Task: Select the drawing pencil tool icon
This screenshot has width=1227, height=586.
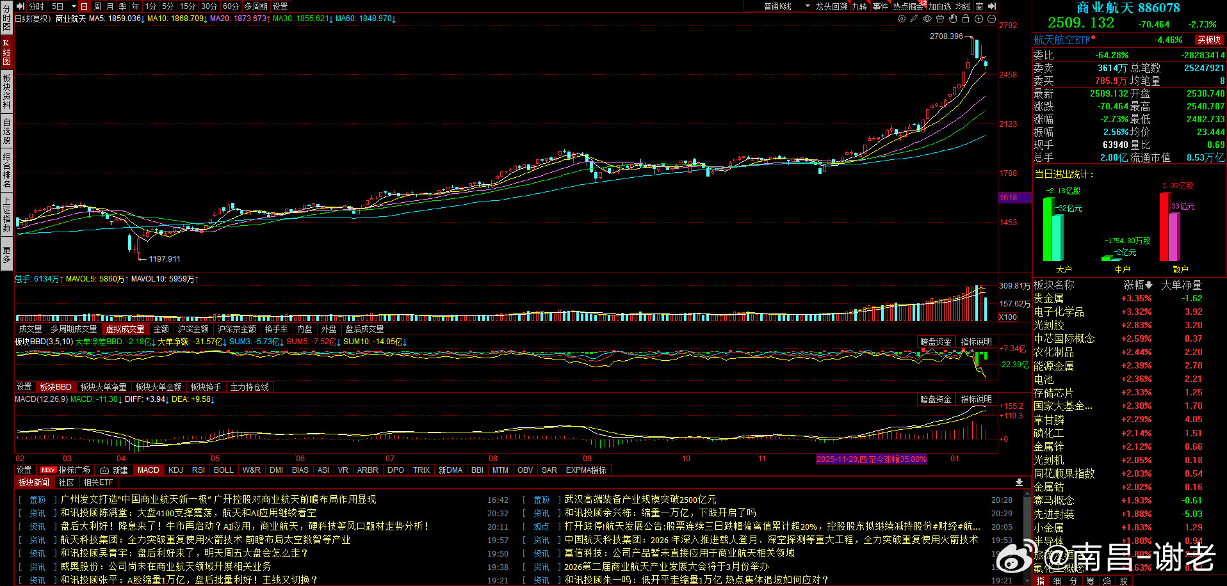Action: [x=914, y=19]
